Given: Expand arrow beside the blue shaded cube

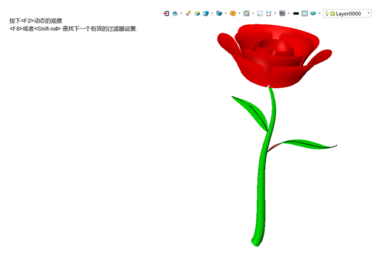Looking at the screenshot, I should tap(212, 13).
